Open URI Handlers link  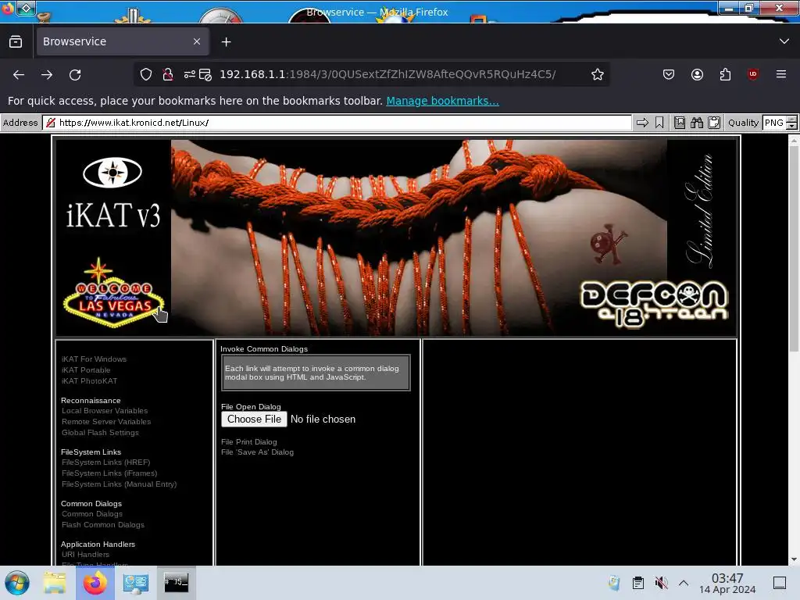(x=85, y=554)
